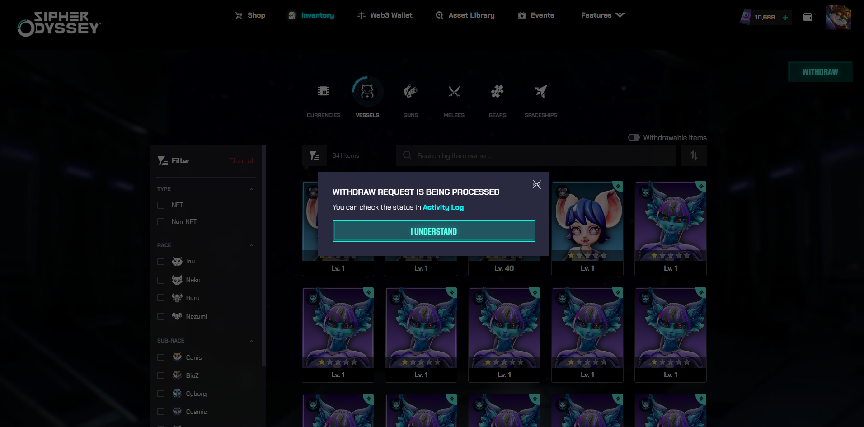Click the Canis sub-race icon

[177, 357]
